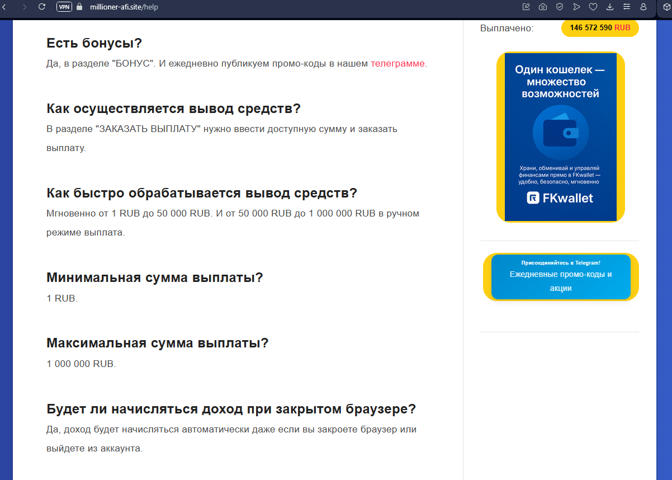Follow the pink телеграмме link
672x480 pixels.
click(x=397, y=64)
